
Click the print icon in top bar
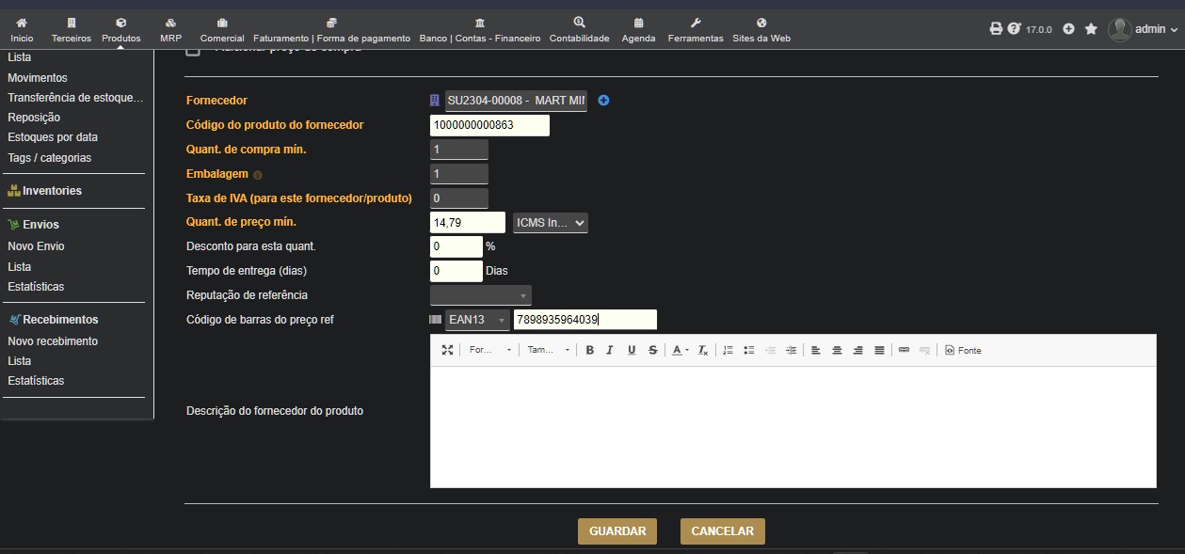point(996,28)
